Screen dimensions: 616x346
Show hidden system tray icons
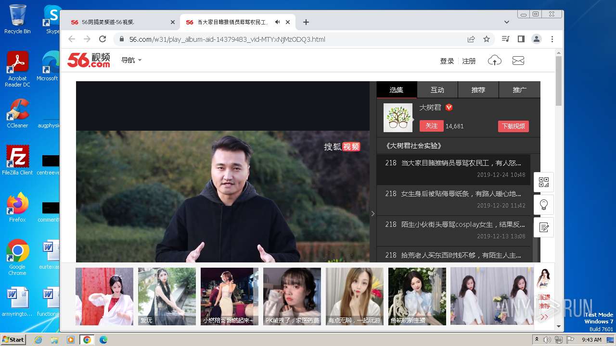[537, 340]
